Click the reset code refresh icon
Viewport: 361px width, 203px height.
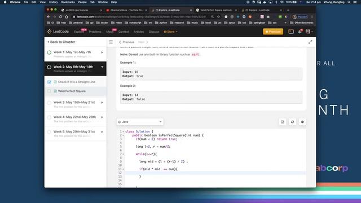point(292,122)
